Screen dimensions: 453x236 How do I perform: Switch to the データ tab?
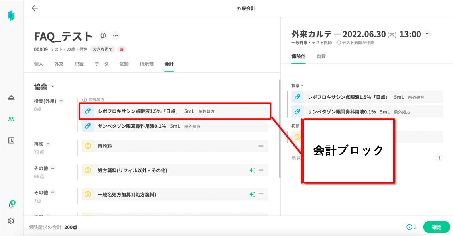click(x=101, y=64)
